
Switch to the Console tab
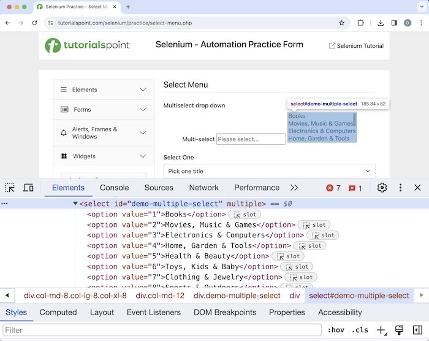114,188
